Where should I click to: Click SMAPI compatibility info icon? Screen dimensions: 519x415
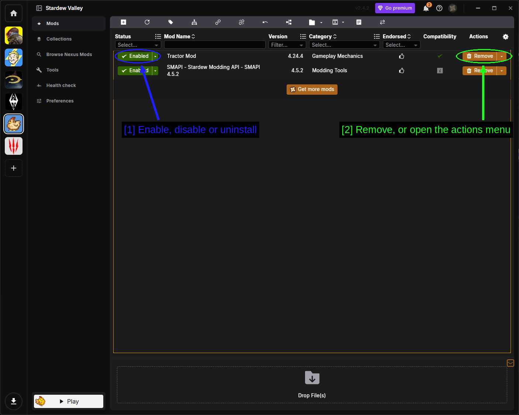click(440, 70)
